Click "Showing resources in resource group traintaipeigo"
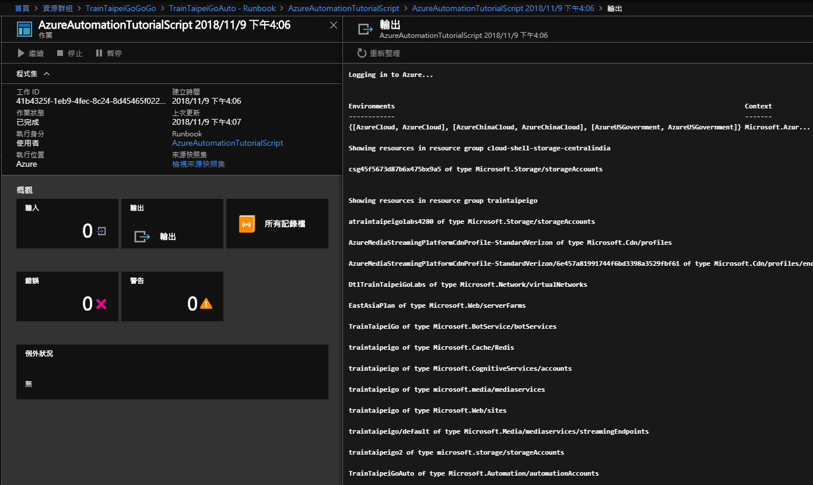The image size is (813, 485). click(x=443, y=201)
